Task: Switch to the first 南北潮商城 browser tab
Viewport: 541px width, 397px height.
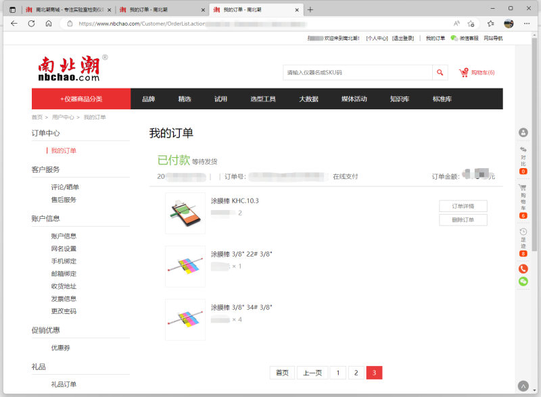Action: (64, 9)
